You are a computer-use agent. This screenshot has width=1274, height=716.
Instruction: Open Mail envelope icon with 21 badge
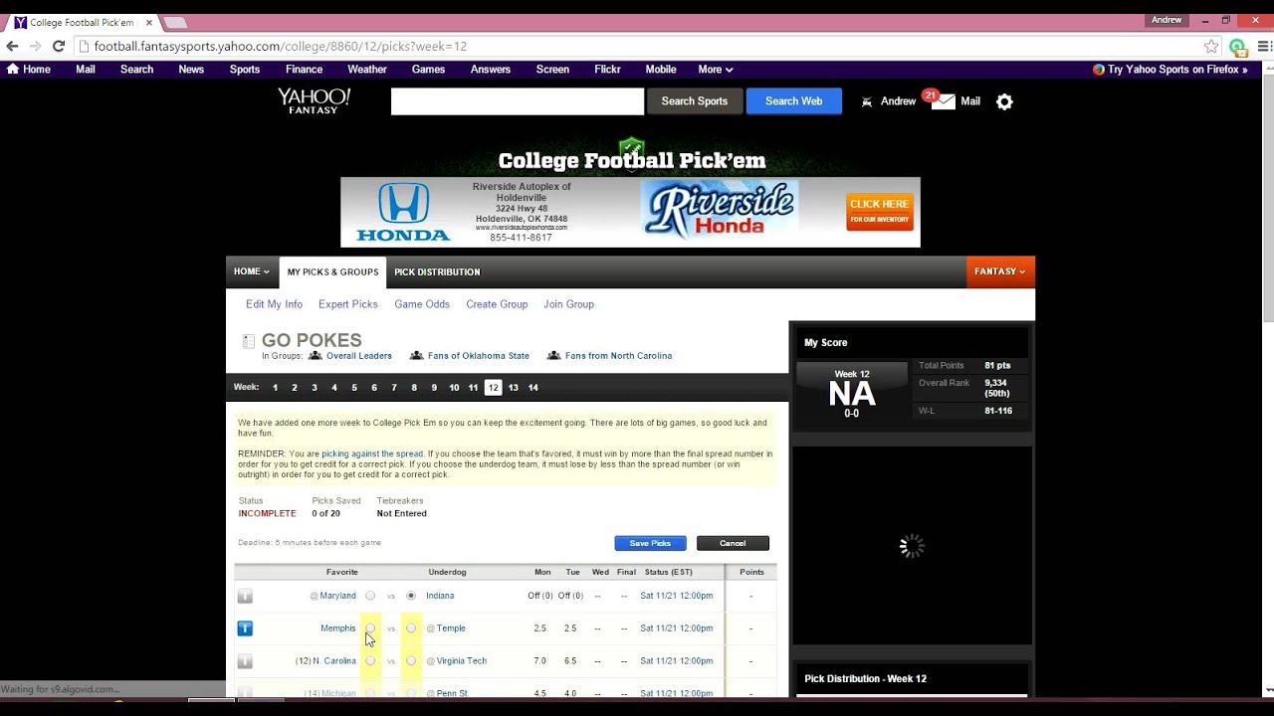coord(942,100)
